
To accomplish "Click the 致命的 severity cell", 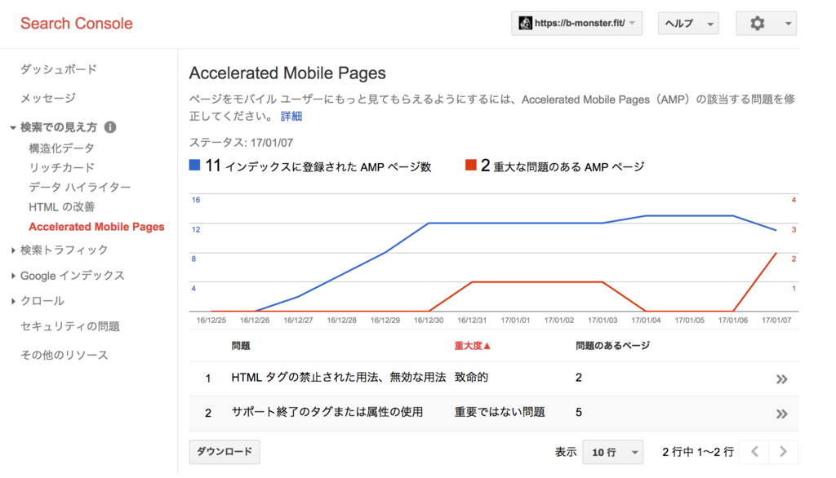I will point(471,378).
